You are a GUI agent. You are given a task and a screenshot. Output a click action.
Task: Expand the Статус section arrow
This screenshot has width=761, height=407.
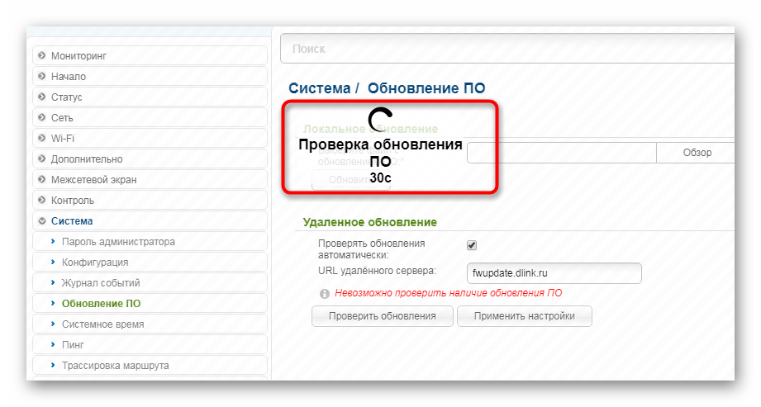click(42, 97)
